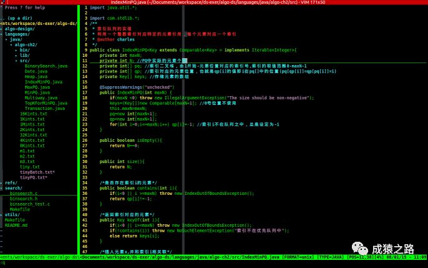The width and height of the screenshot is (428, 268).
Task: Open tiny.txt in the tree
Action: tap(29, 167)
